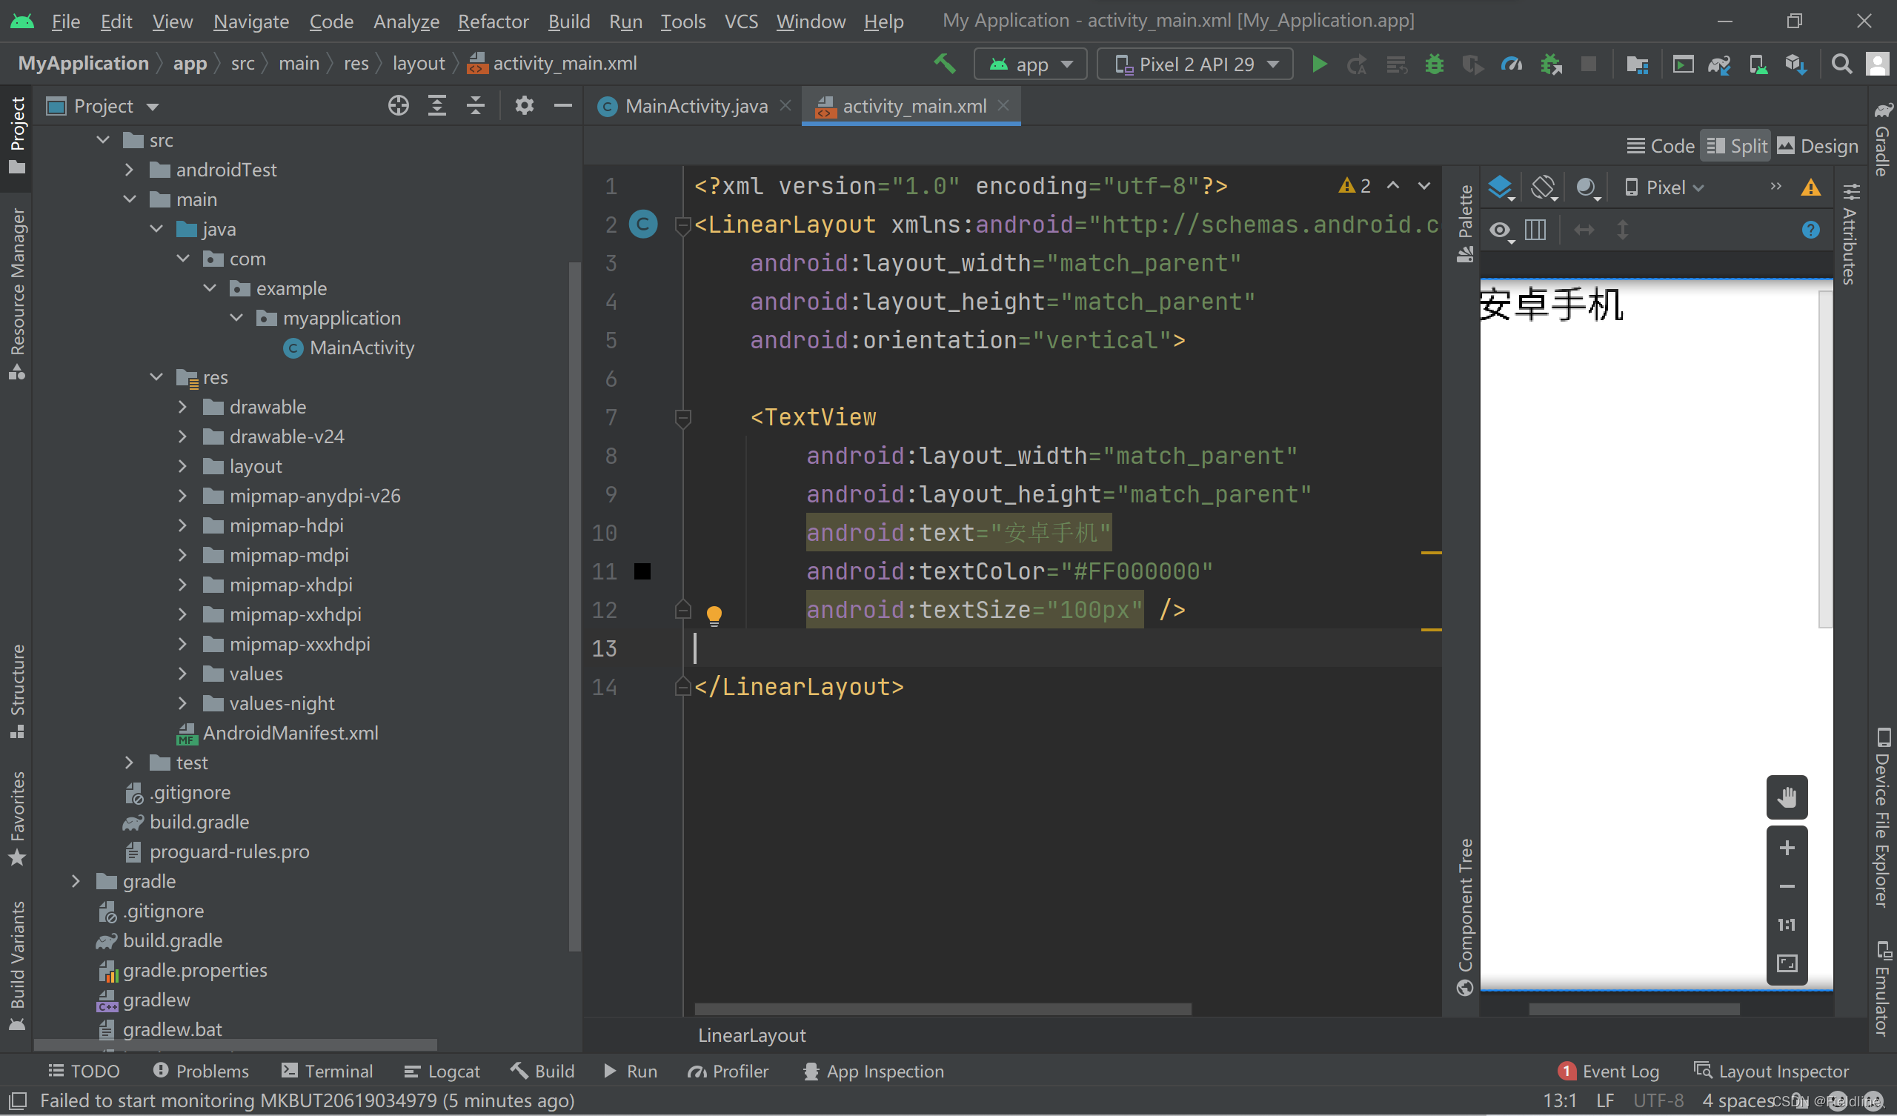Screen dimensions: 1897x1116
Task: Collapse the res folder in project tree
Action: pyautogui.click(x=156, y=377)
